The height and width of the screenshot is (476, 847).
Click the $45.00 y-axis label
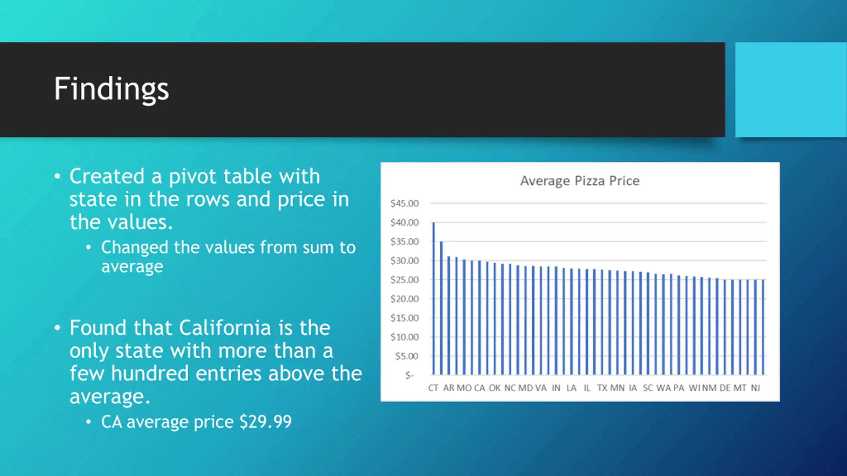click(404, 203)
